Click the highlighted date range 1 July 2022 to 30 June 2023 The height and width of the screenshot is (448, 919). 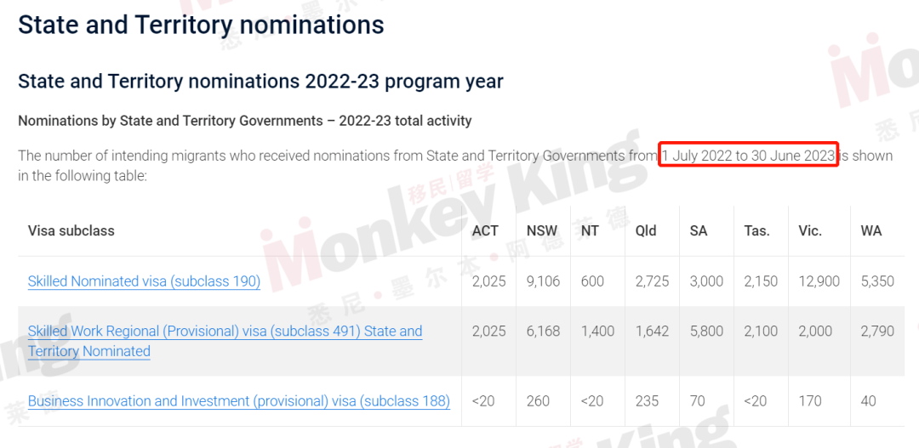pyautogui.click(x=749, y=156)
